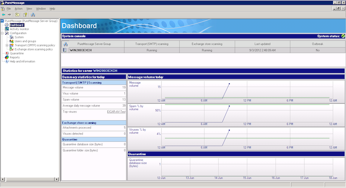Click Running status under Transport (SMTP) scanning
The image size is (346, 188).
coord(152,50)
